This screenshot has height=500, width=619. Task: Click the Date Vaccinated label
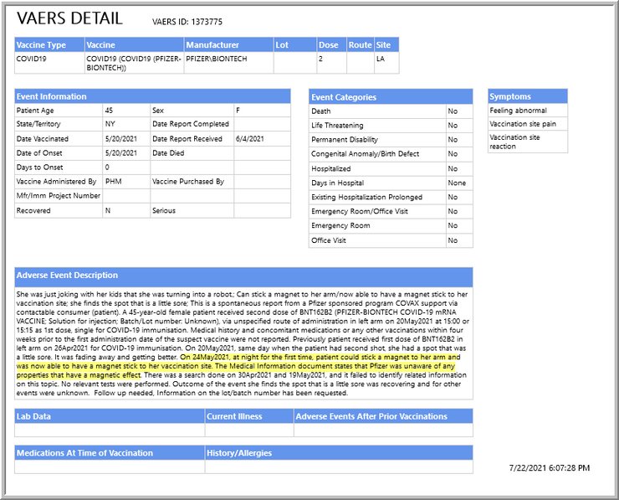pyautogui.click(x=42, y=139)
